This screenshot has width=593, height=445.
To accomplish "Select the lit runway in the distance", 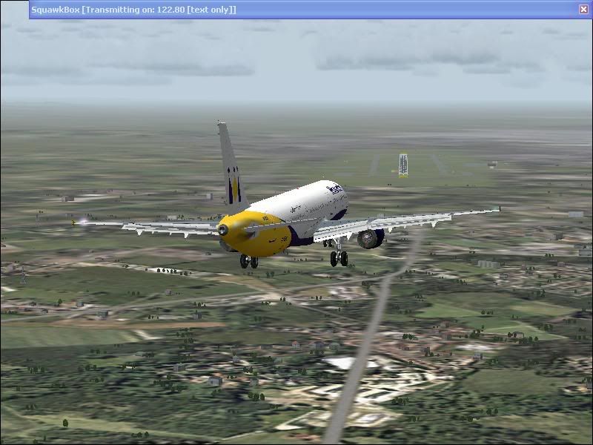I will [x=402, y=165].
